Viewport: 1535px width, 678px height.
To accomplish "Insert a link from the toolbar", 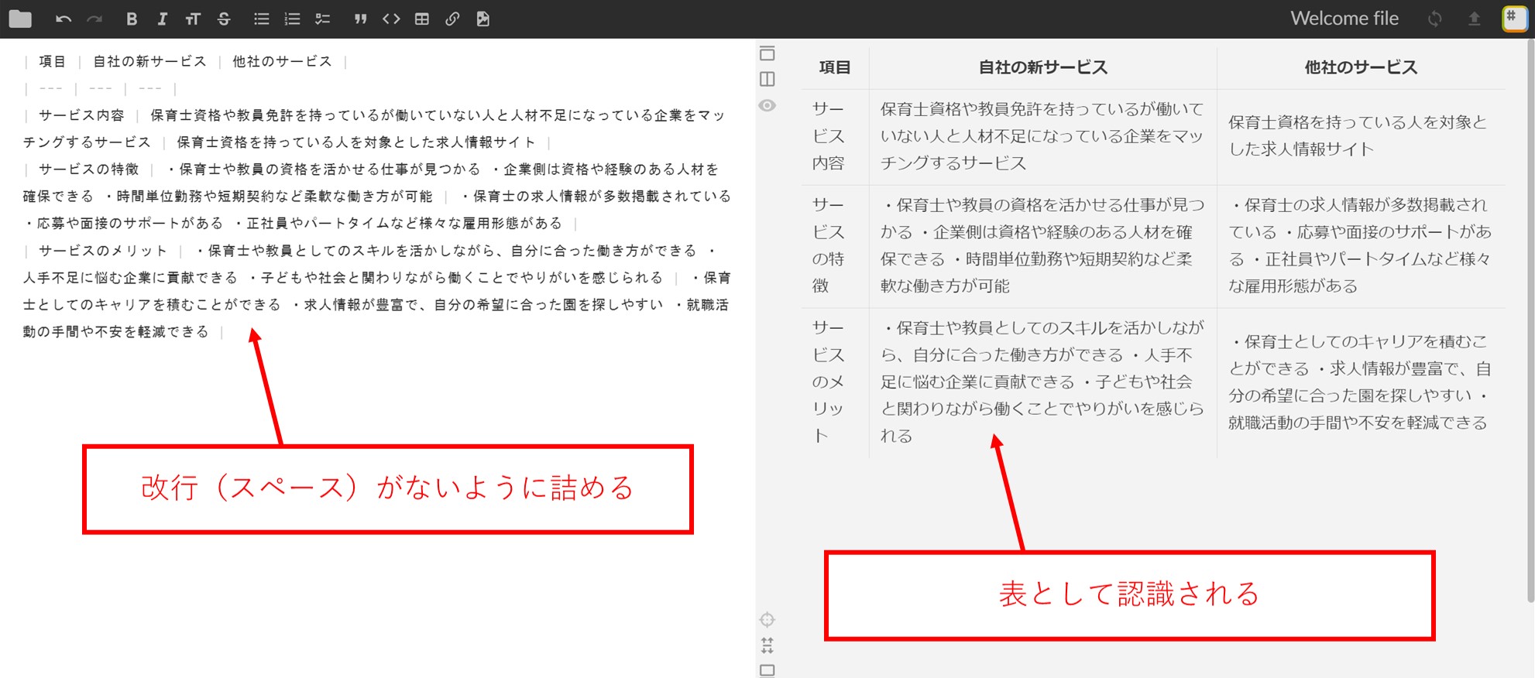I will point(452,19).
